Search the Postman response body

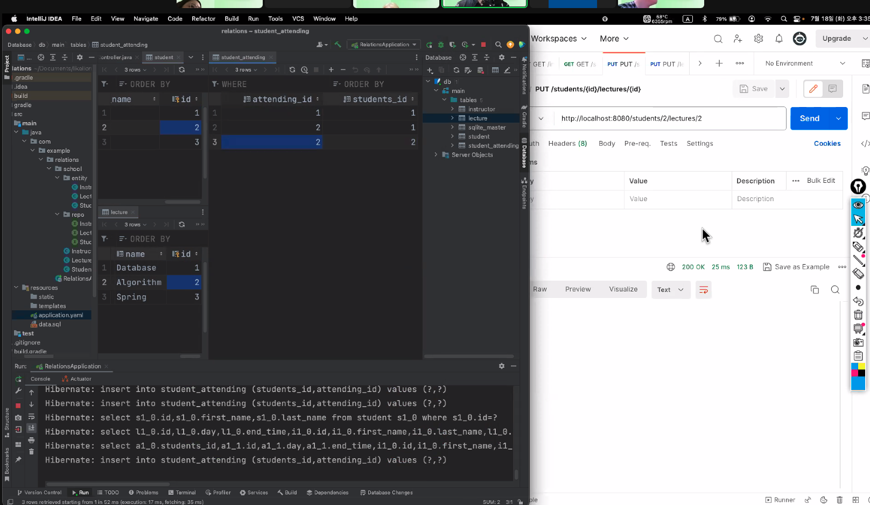pos(835,290)
